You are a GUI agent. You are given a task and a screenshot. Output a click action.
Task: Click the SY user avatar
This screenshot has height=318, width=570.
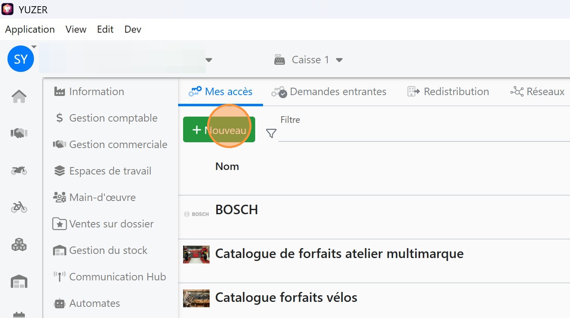(20, 59)
